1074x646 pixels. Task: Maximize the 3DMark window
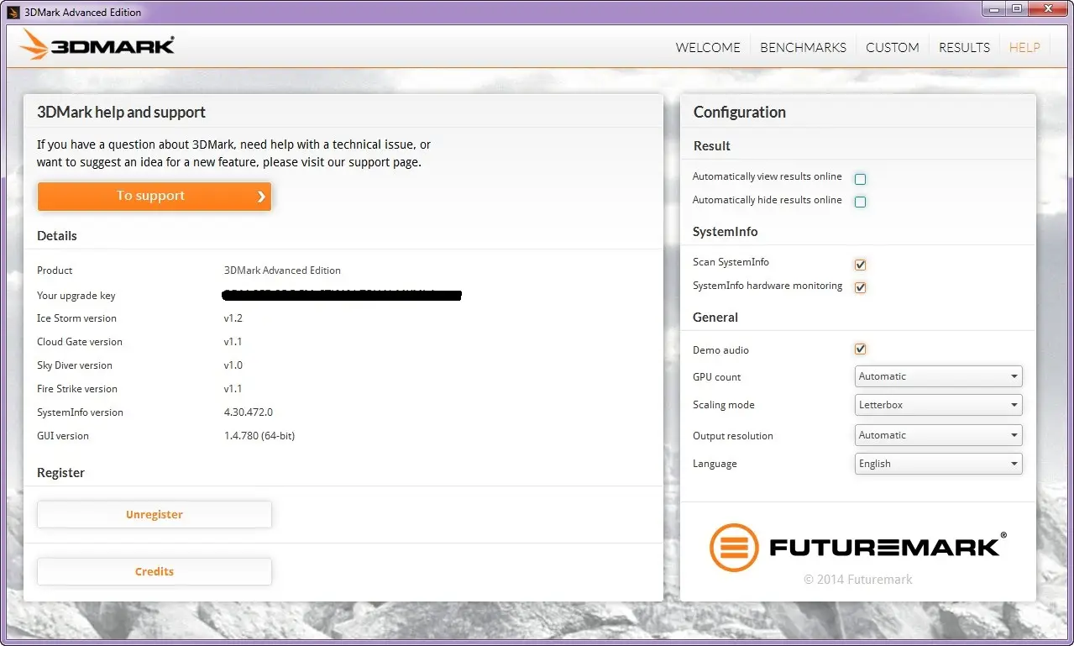[x=1017, y=8]
